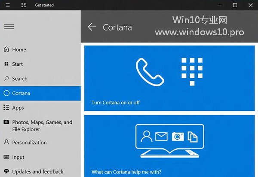Select the Apps menu entry

(x=40, y=108)
